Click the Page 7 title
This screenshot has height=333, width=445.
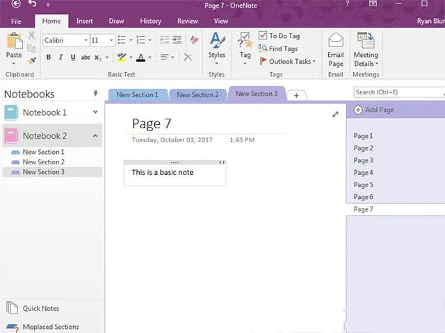tap(152, 123)
